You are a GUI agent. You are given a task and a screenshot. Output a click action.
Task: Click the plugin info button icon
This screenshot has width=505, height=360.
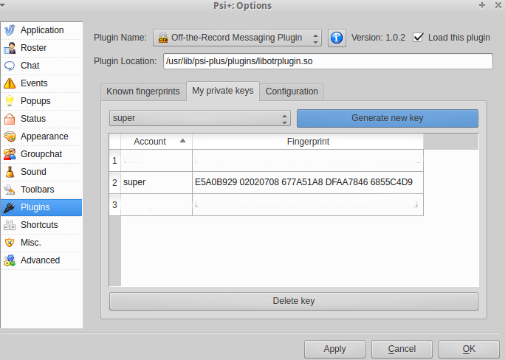point(337,38)
